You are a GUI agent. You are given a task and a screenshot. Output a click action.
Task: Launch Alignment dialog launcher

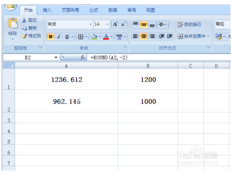209,47
